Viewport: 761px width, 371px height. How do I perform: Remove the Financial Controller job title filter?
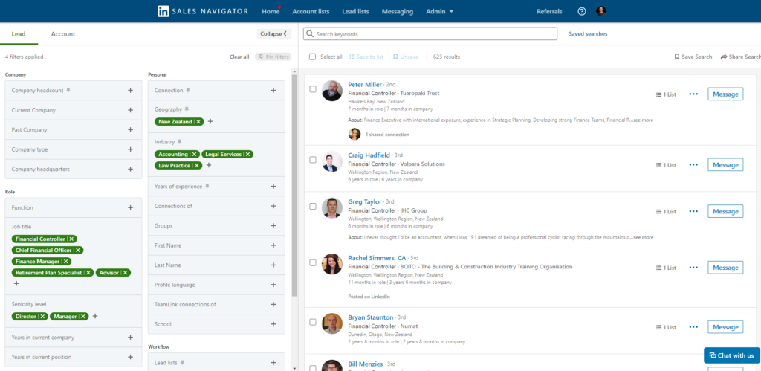(71, 239)
